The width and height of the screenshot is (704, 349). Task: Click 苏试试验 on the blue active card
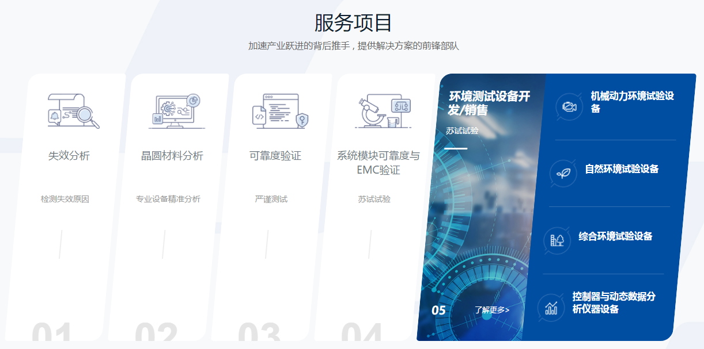click(462, 131)
